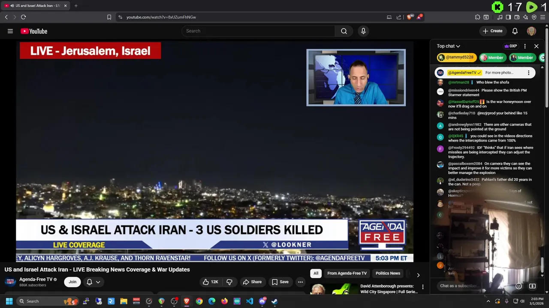Open the more actions ellipsis under video
The height and width of the screenshot is (308, 549).
click(x=301, y=282)
